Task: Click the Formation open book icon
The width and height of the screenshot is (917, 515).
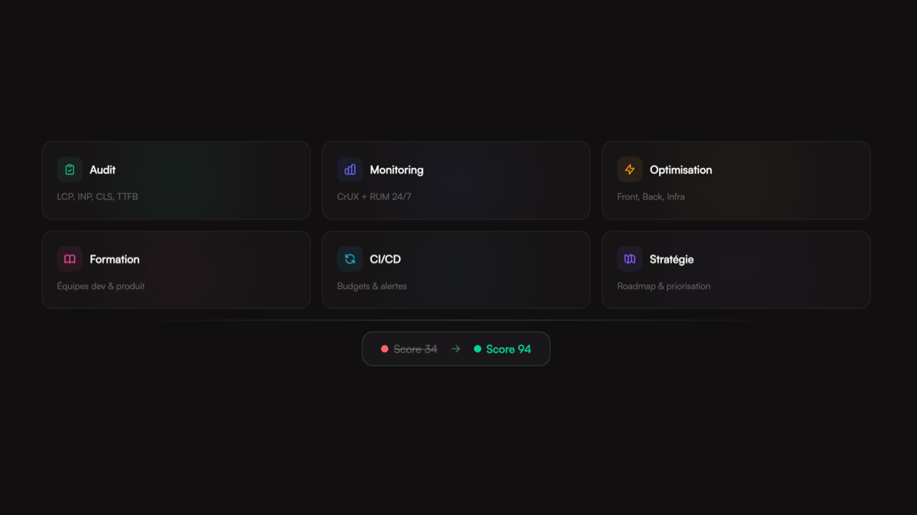Action: [69, 259]
